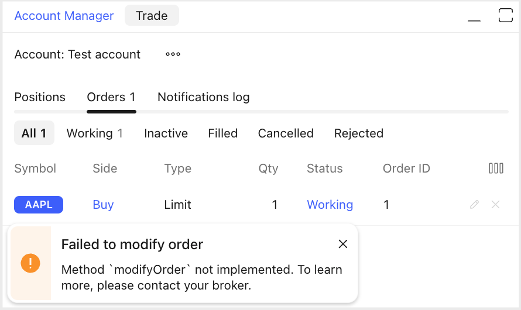Minimize the Account Manager panel
The width and height of the screenshot is (521, 310).
coord(474,16)
